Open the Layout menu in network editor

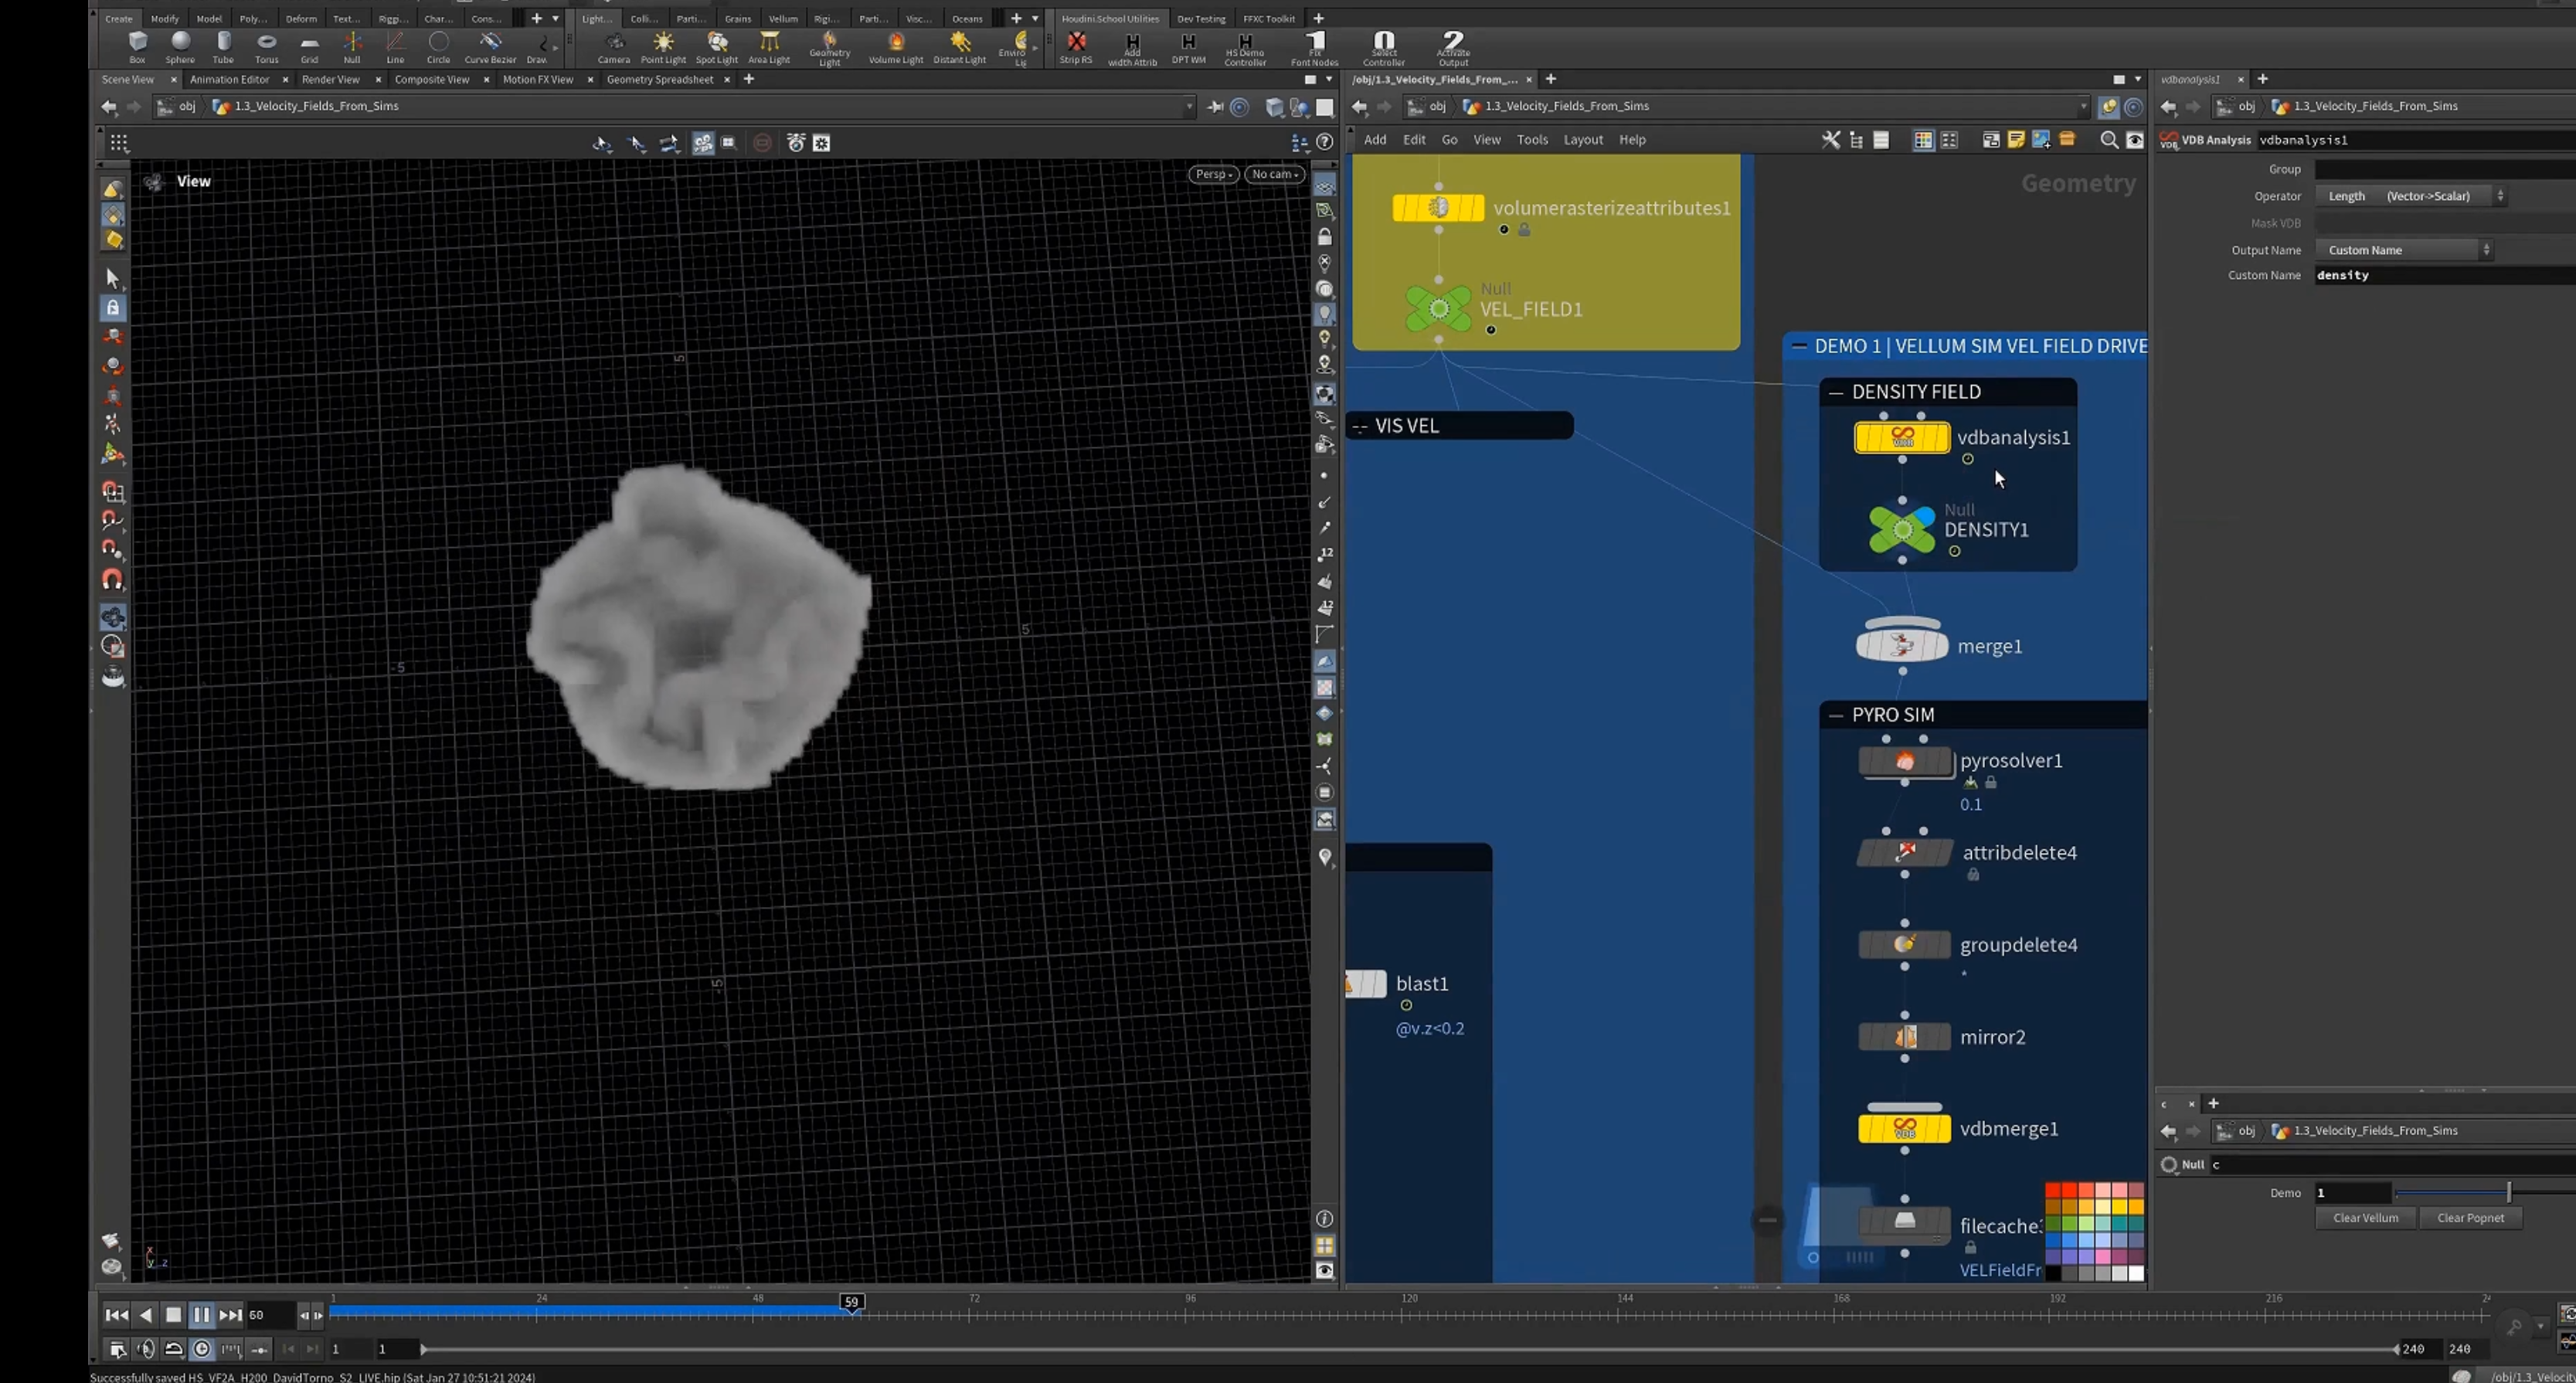click(x=1583, y=140)
